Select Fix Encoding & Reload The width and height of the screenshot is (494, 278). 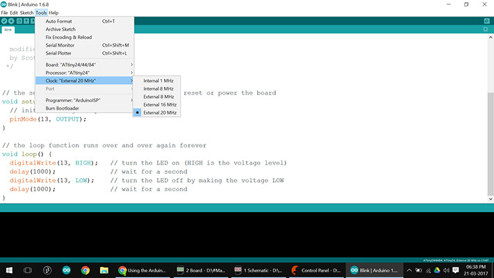pos(85,38)
